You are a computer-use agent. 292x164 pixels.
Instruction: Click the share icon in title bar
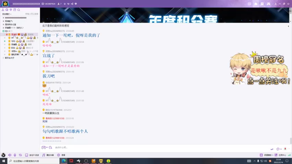tap(72, 4)
